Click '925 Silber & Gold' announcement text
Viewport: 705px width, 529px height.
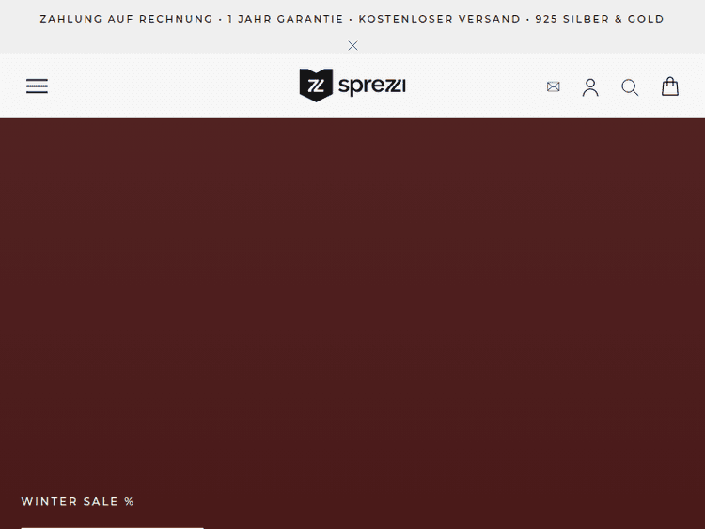[600, 19]
